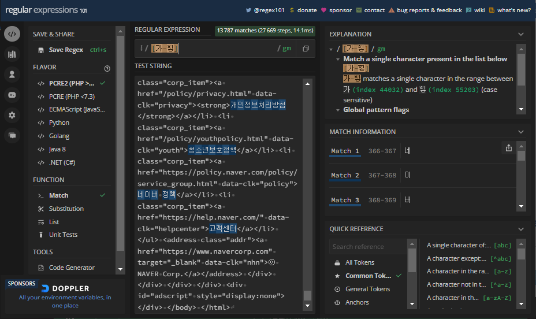Click the Doppler sponsor logo
Viewport: 536px width, 319px height.
pyautogui.click(x=65, y=288)
